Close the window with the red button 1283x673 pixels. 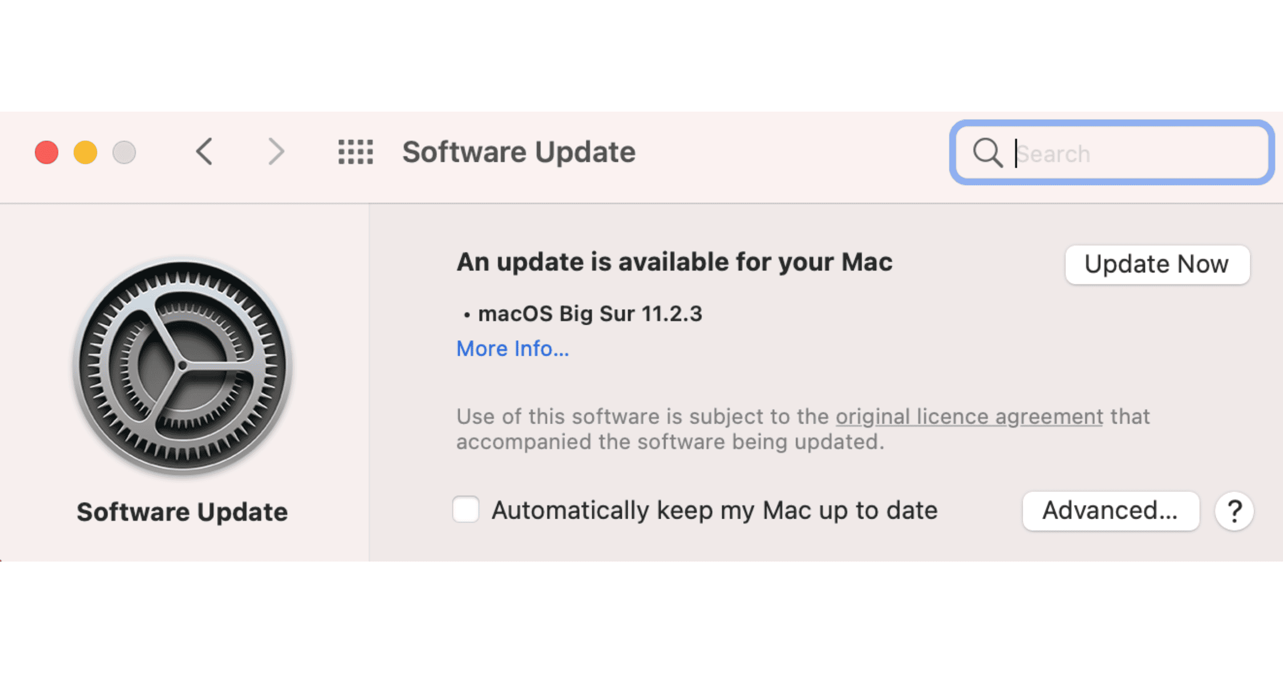point(47,153)
